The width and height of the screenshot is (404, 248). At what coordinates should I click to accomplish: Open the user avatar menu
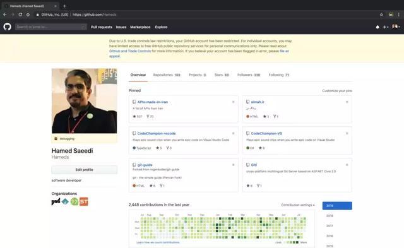tap(396, 27)
